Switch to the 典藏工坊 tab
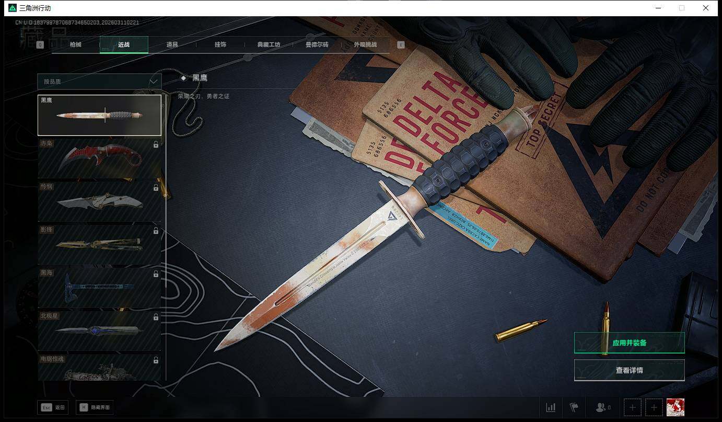Viewport: 722px width, 422px height. [269, 45]
